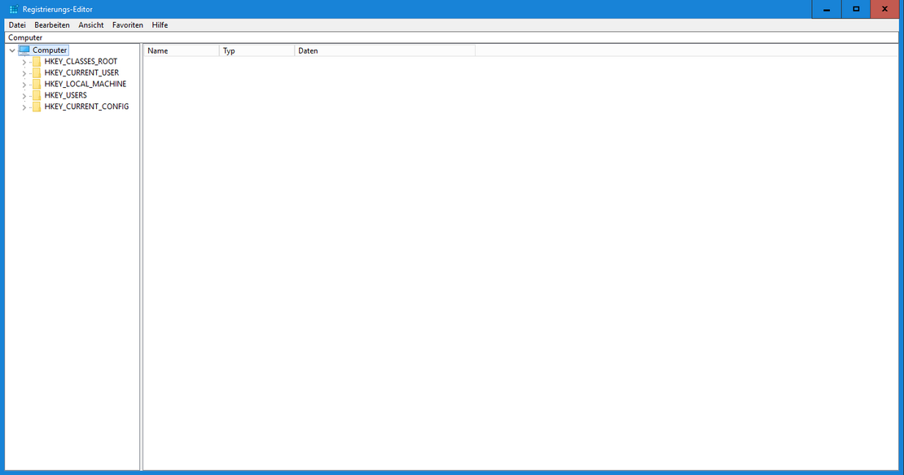Screen dimensions: 904x475
Task: Click the Computer monitor icon in tree
Action: (24, 50)
